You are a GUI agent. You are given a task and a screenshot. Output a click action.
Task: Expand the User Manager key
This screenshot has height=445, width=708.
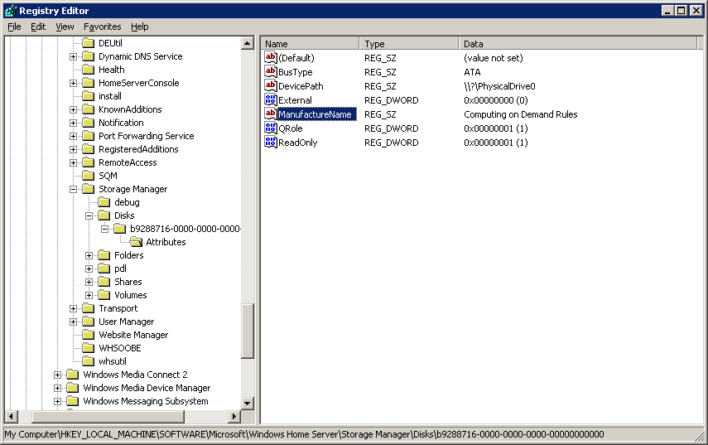click(x=73, y=322)
